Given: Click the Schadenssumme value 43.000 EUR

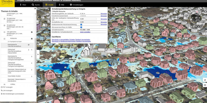Looking at the screenshot, I should click(x=85, y=30).
